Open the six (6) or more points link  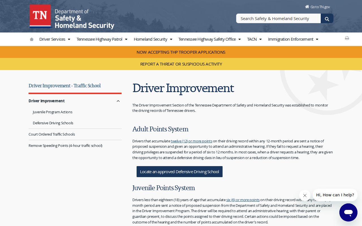tap(243, 200)
